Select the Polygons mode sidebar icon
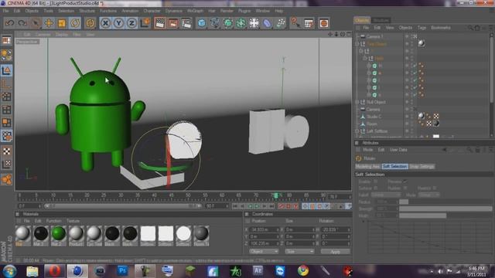Screen dimensions: 495x278 click(x=6, y=122)
